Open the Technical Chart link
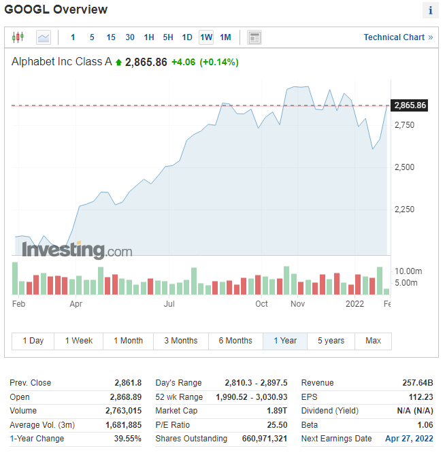 coord(398,37)
